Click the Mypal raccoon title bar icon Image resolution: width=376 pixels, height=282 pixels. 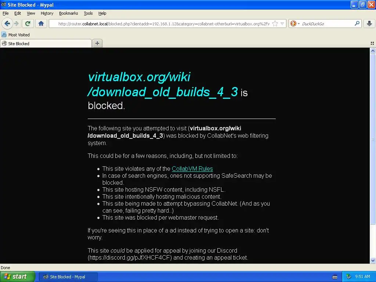pyautogui.click(x=4, y=4)
